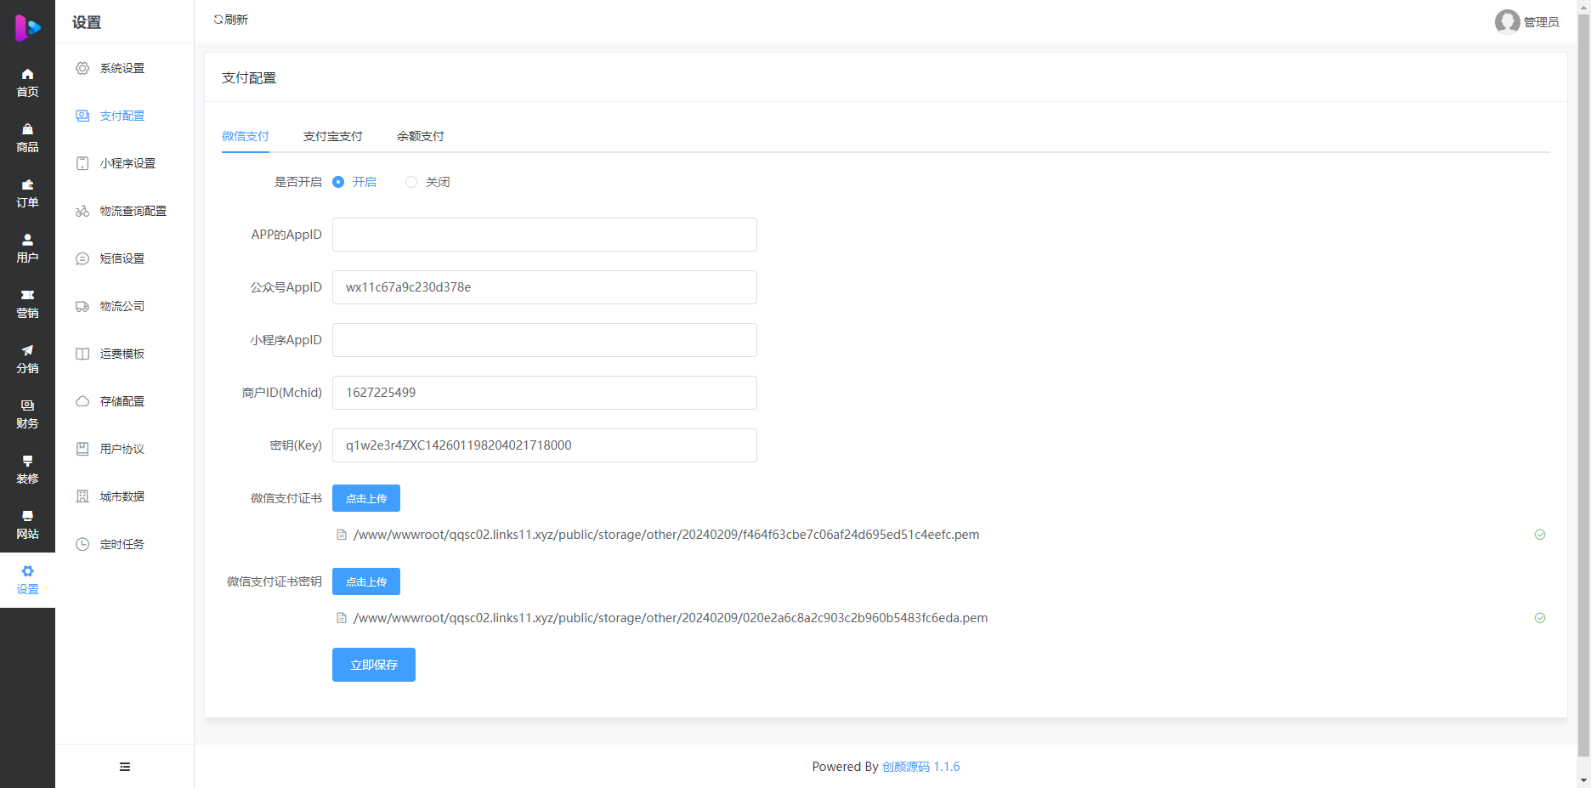
Task: Click the 刷新 refresh button
Action: coord(230,20)
